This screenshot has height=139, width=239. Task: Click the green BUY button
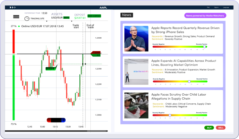209,128
